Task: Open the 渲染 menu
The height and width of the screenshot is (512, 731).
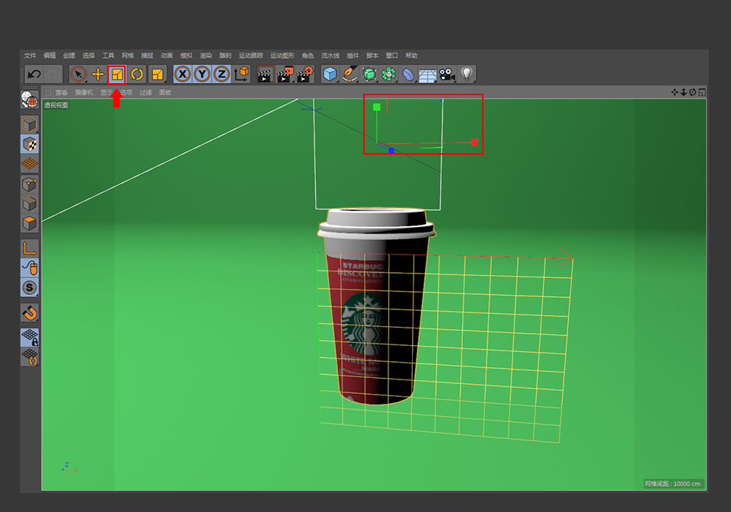Action: coord(206,56)
